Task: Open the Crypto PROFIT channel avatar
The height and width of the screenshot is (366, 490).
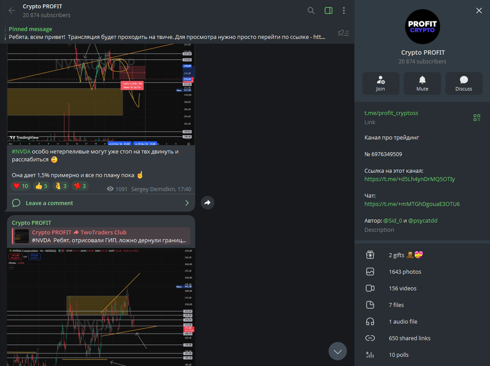Action: coord(423,27)
